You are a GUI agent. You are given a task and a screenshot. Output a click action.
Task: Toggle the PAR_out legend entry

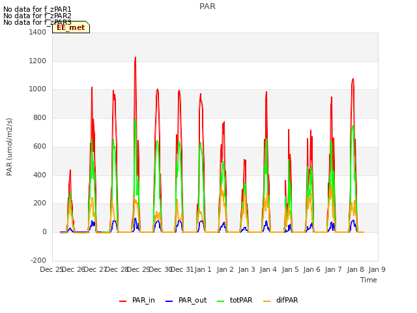click(186, 300)
